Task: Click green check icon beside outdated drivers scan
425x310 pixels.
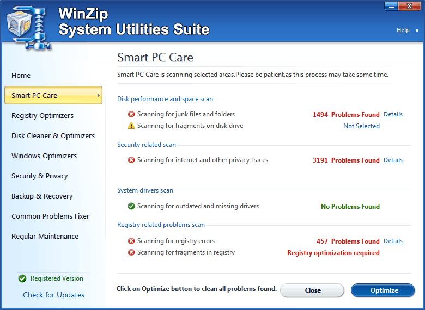Action: click(x=131, y=207)
